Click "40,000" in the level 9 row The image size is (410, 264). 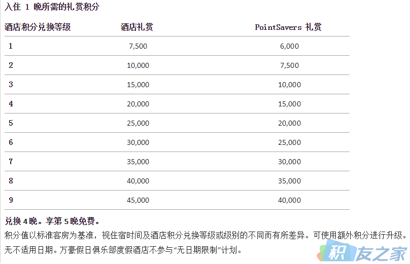[289, 200]
